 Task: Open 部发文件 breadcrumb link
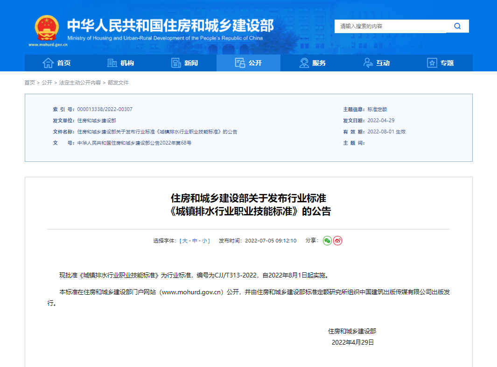click(118, 83)
